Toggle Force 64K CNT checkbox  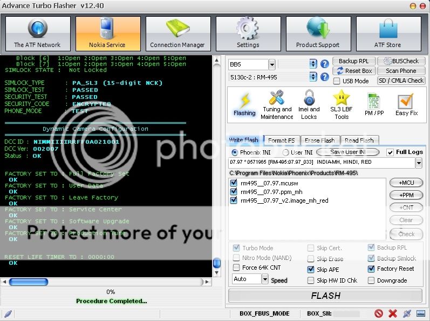click(236, 267)
